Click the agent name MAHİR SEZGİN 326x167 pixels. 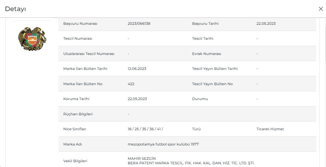142,158
